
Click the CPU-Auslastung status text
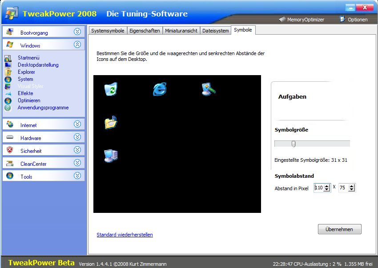point(318,264)
